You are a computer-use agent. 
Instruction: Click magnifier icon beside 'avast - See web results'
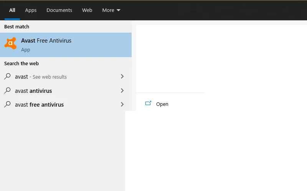click(7, 76)
